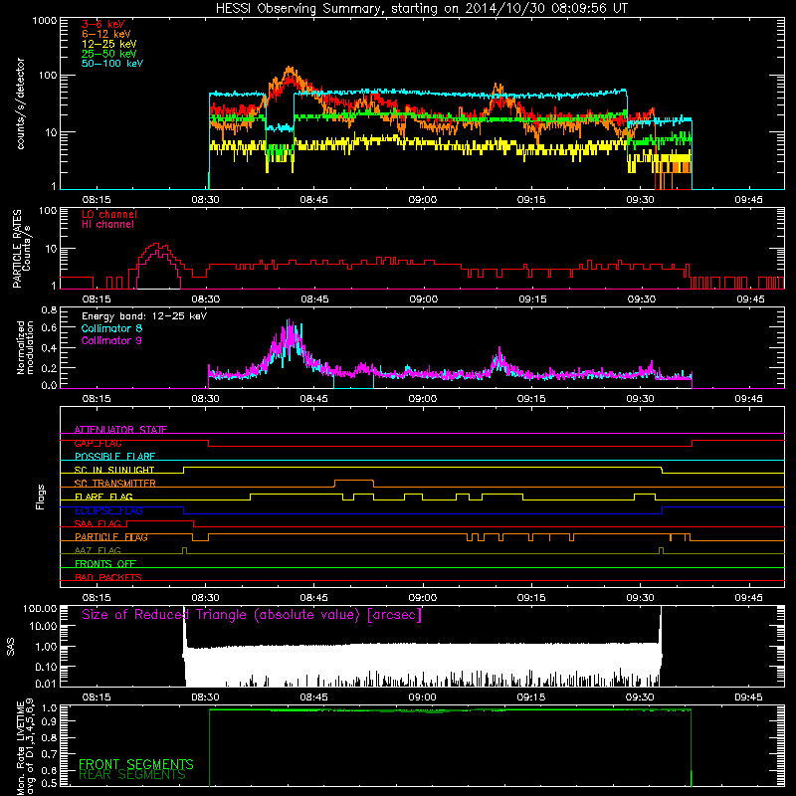The image size is (796, 796).
Task: Click '09:45' time label under Flags panel
Action: (x=748, y=598)
